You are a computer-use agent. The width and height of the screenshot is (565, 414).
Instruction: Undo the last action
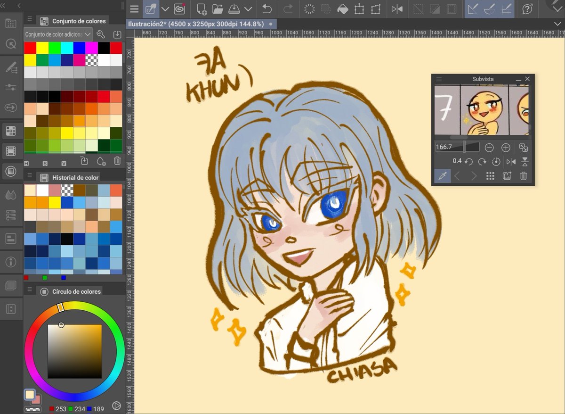(x=267, y=9)
